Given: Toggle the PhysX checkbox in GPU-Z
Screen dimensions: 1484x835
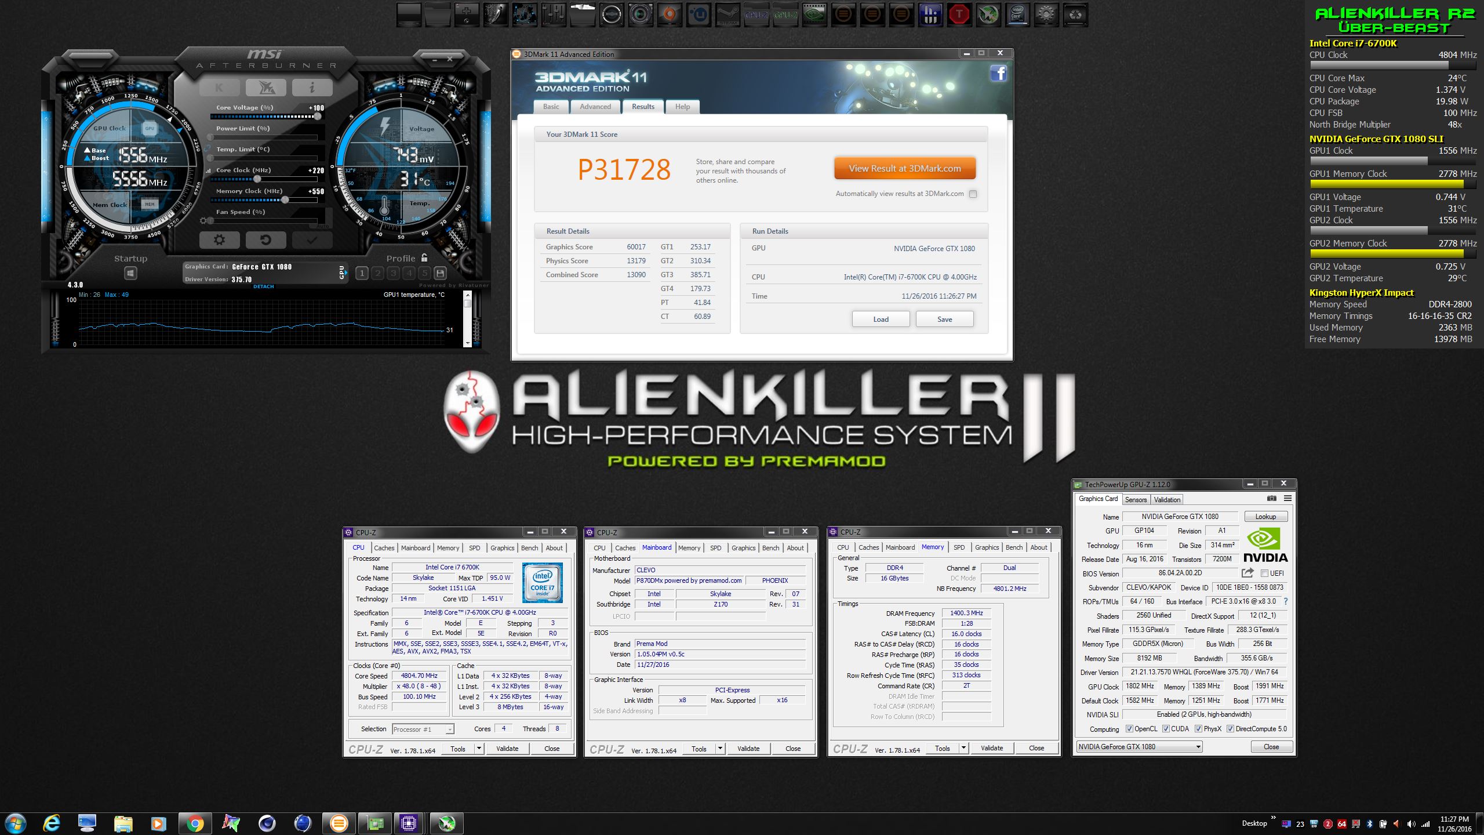Looking at the screenshot, I should tap(1198, 729).
